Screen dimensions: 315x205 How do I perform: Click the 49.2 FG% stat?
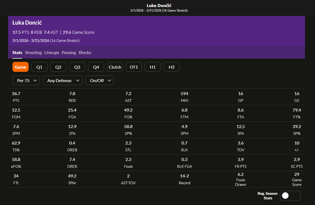pyautogui.click(x=128, y=113)
